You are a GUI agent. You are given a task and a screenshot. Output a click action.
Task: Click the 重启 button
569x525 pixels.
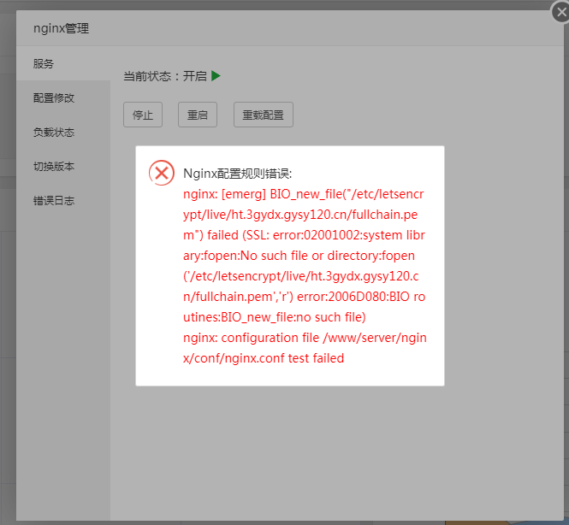coord(198,115)
